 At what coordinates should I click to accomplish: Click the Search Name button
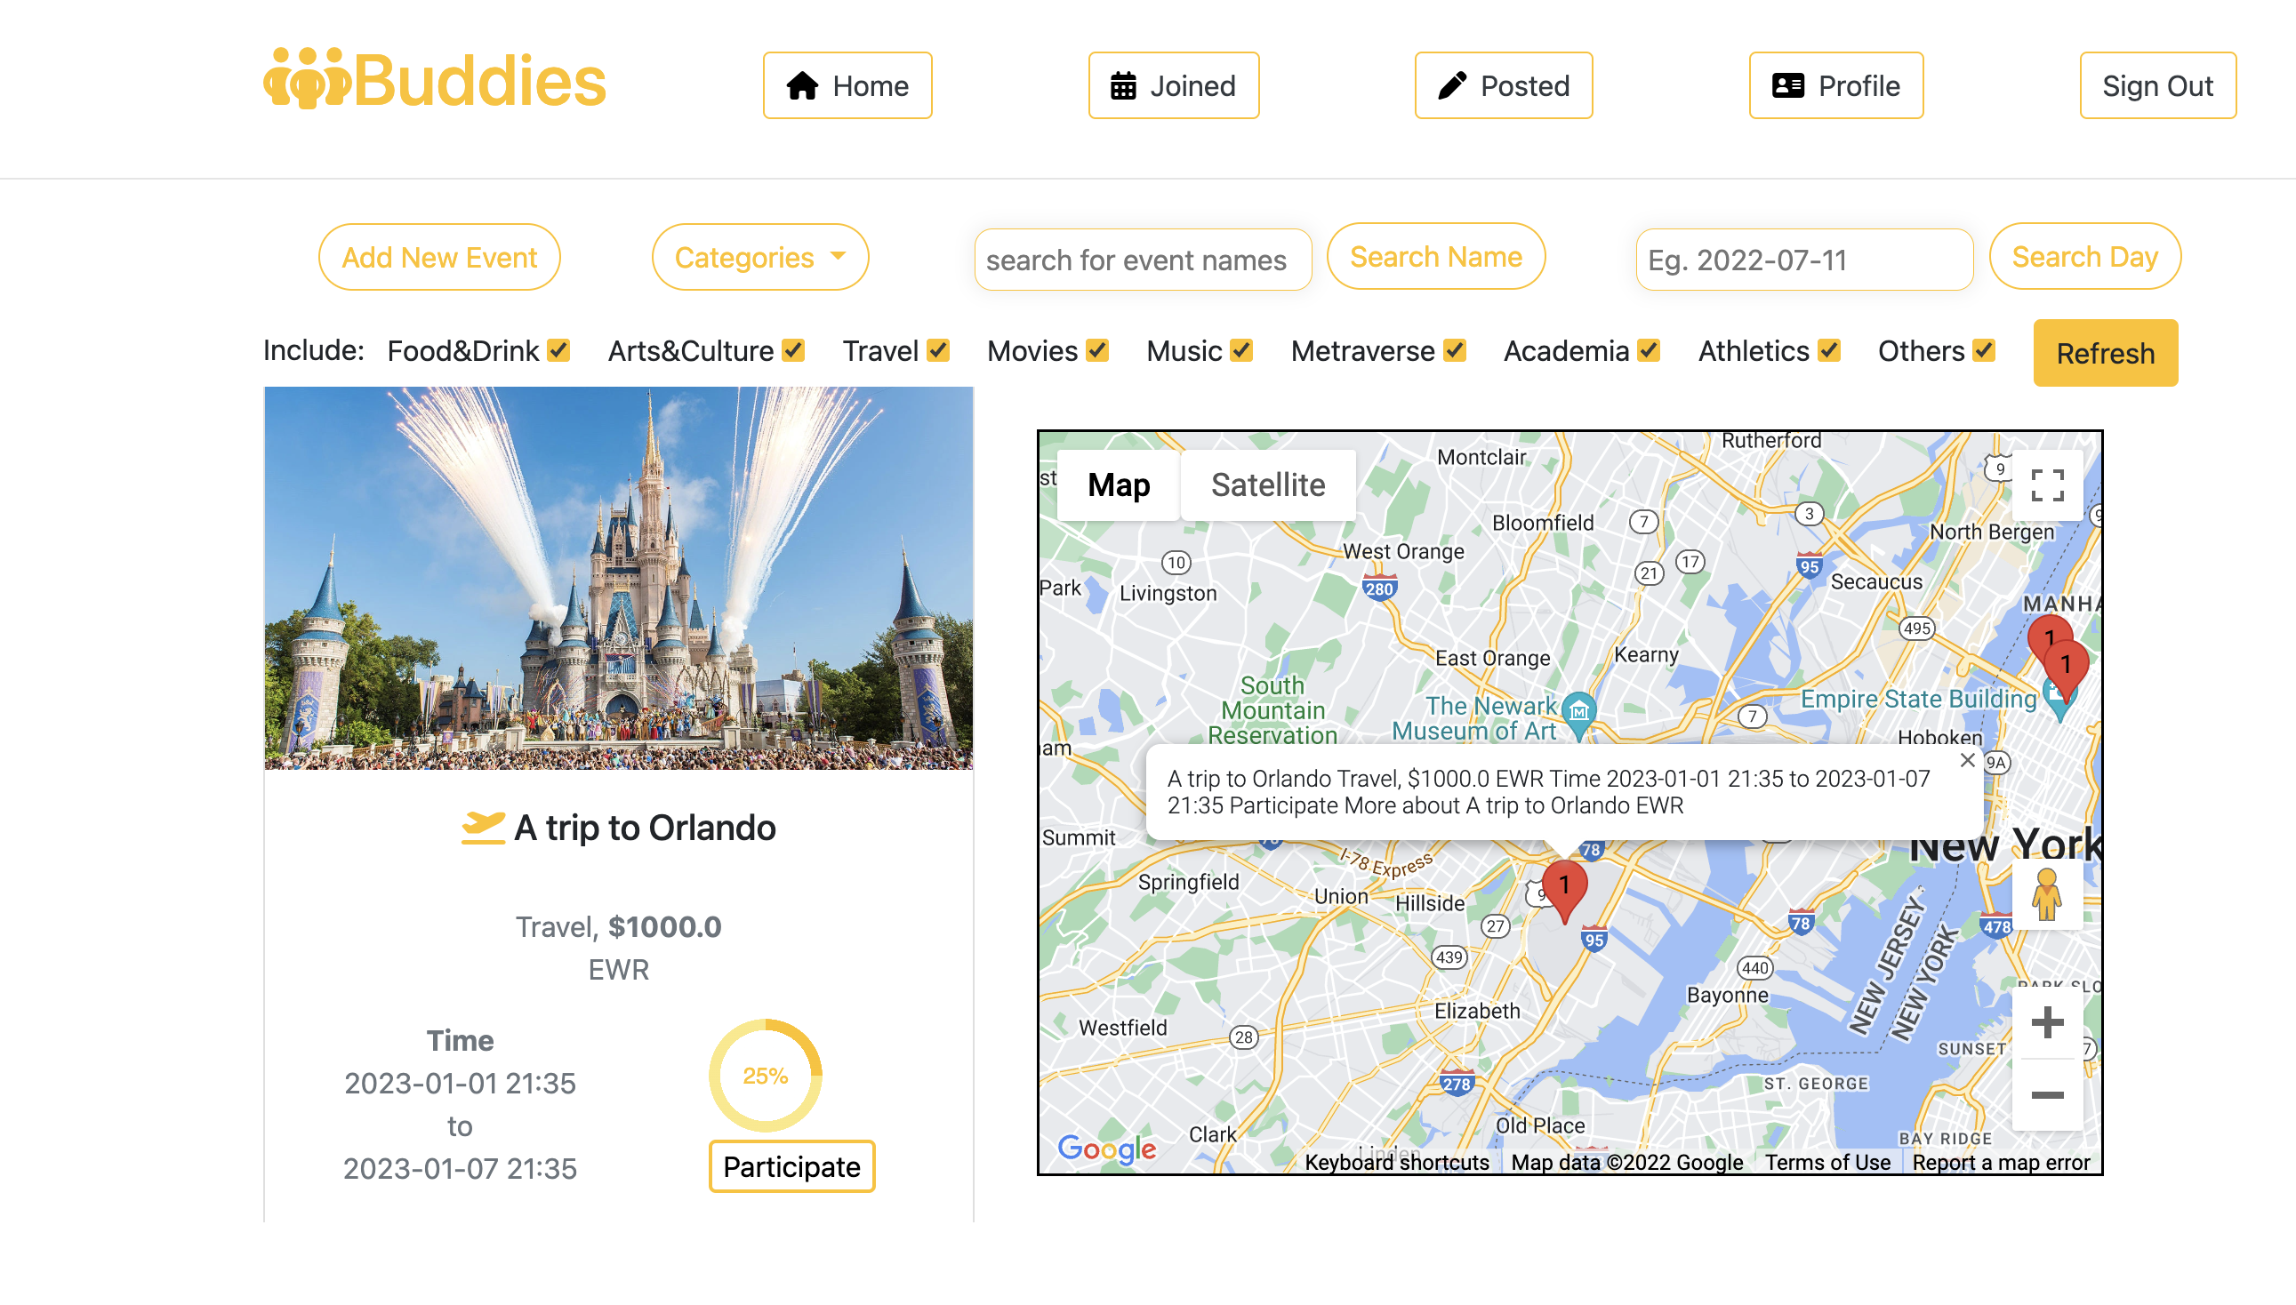point(1436,257)
